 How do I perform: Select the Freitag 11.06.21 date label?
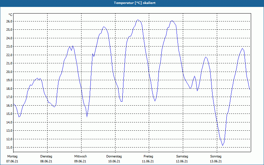[x=148, y=159]
